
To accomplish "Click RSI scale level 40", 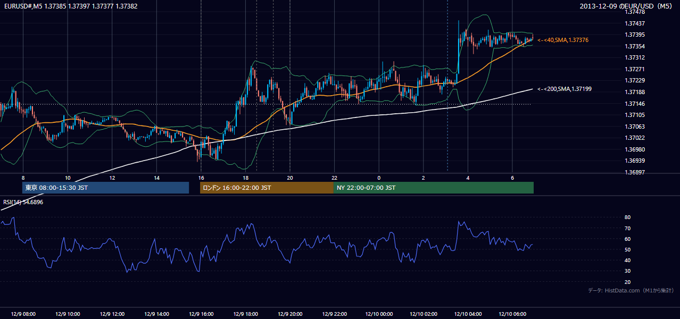I will pos(628,260).
